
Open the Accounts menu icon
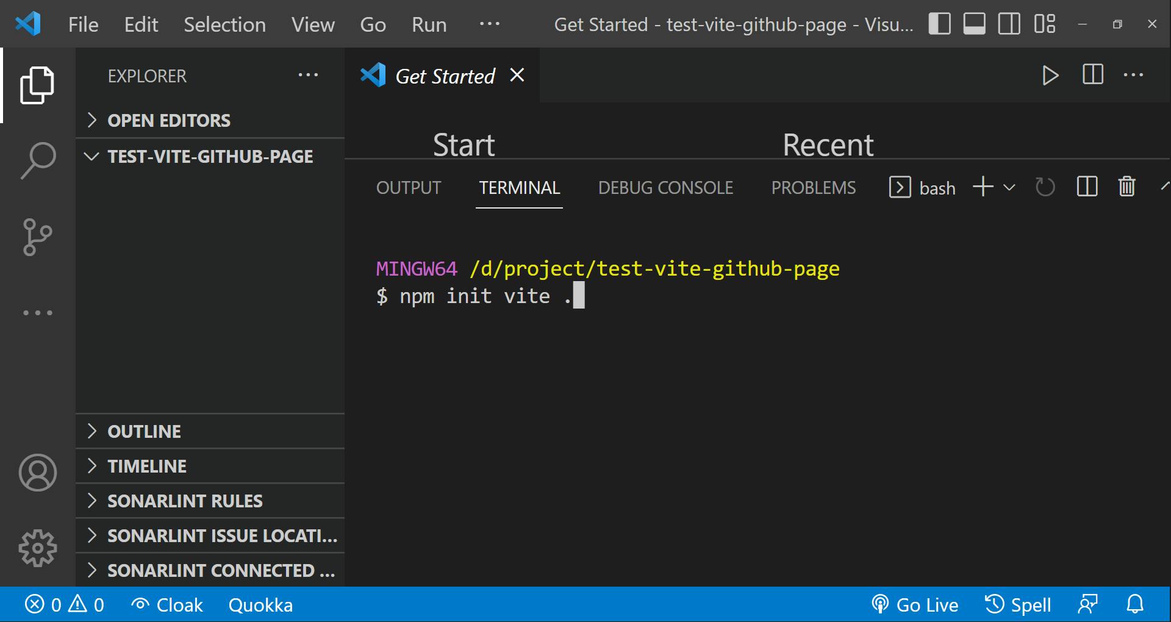38,473
